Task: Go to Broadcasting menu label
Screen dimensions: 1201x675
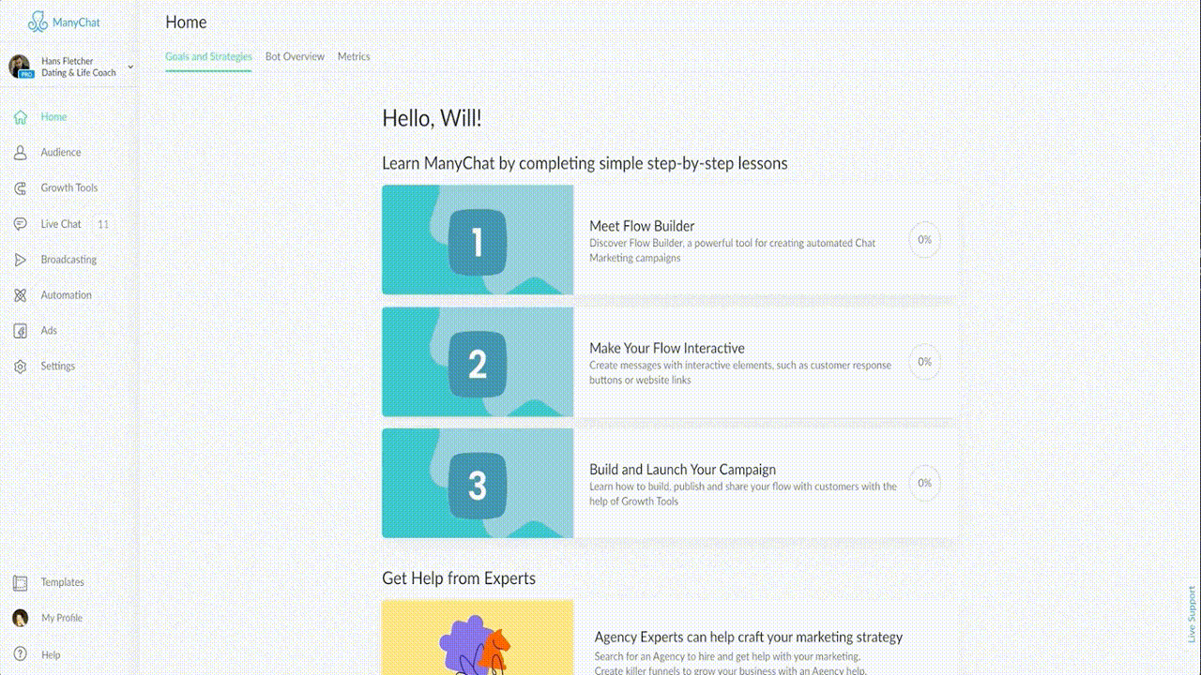Action: [68, 260]
